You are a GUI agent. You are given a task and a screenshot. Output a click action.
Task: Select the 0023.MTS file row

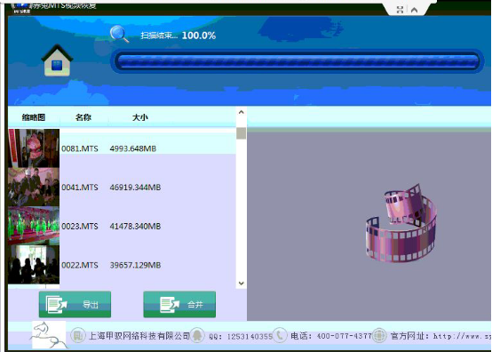point(122,226)
